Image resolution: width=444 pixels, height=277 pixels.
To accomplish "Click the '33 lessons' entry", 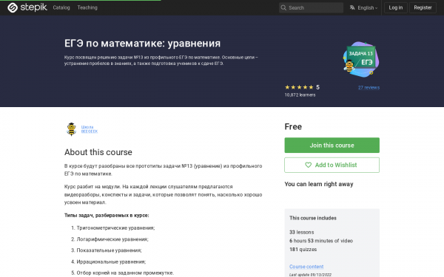I will (302, 233).
